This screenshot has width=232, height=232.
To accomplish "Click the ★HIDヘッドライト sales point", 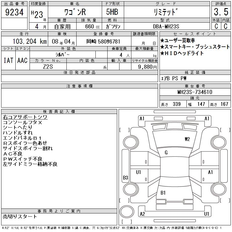I will coord(182,53).
